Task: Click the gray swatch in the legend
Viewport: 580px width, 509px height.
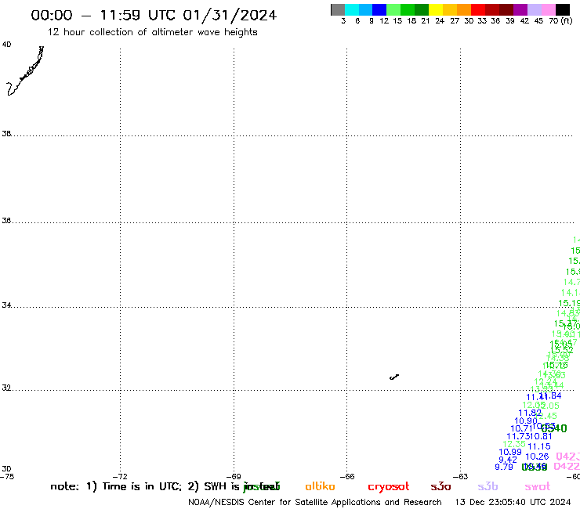Action: [338, 9]
